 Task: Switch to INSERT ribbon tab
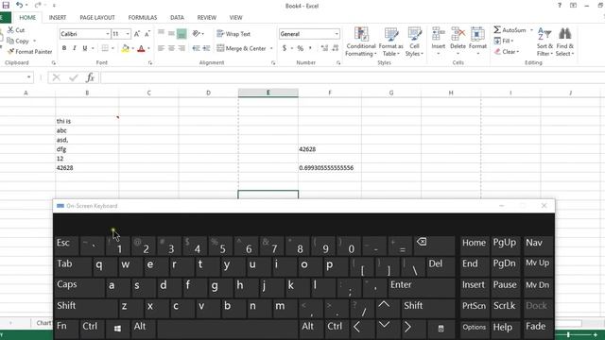point(58,17)
